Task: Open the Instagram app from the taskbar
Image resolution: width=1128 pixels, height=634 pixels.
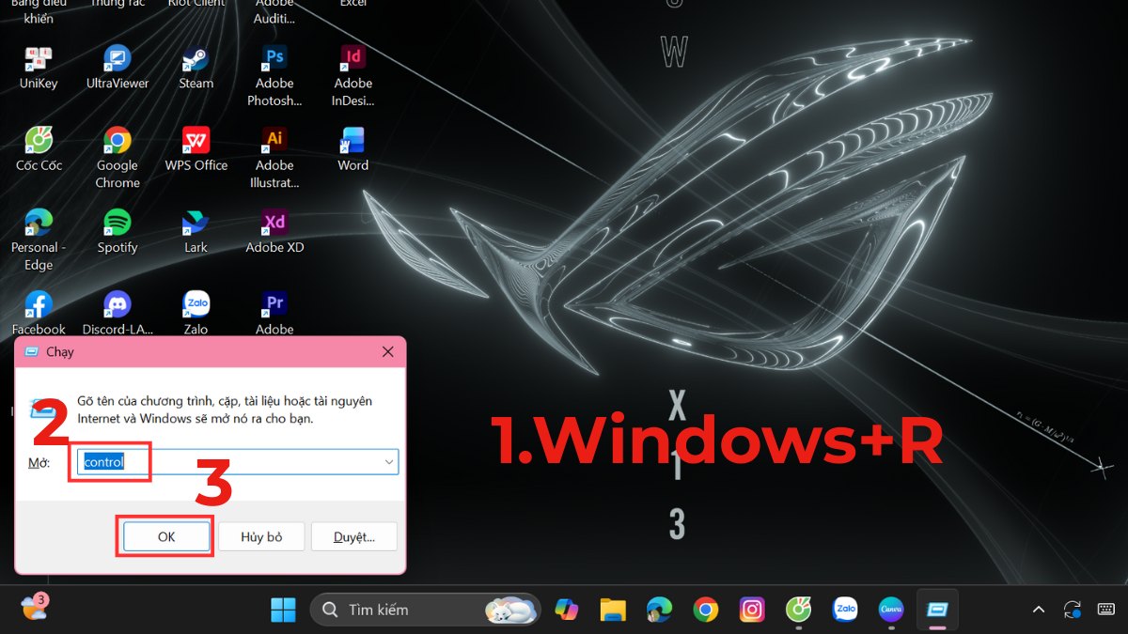Action: [x=752, y=610]
